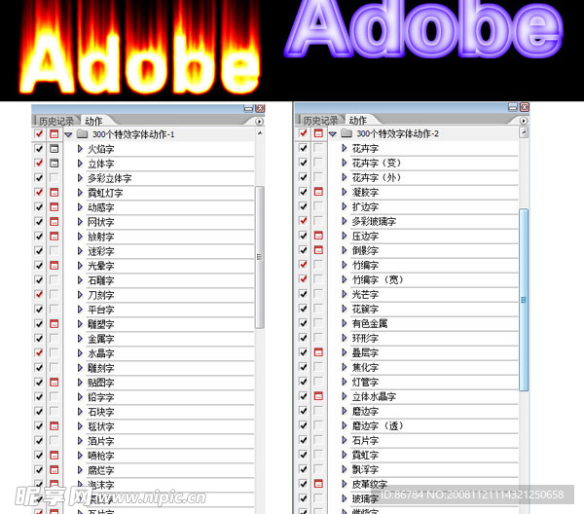Collapse the 300个特效字体动作-1 set
This screenshot has width=584, height=514.
tap(68, 134)
